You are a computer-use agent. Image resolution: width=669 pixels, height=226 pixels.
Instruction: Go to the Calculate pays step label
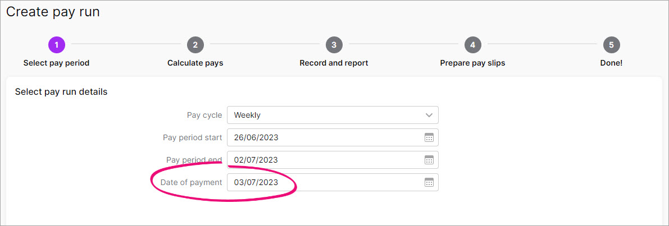[x=195, y=63]
